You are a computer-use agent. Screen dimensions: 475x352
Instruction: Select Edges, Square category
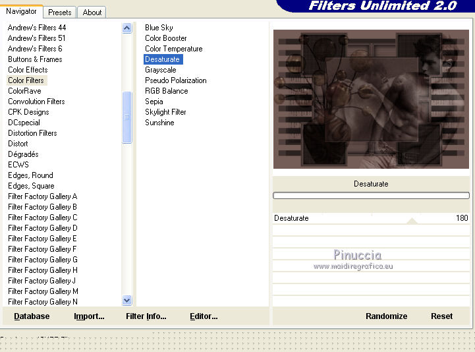pos(31,186)
